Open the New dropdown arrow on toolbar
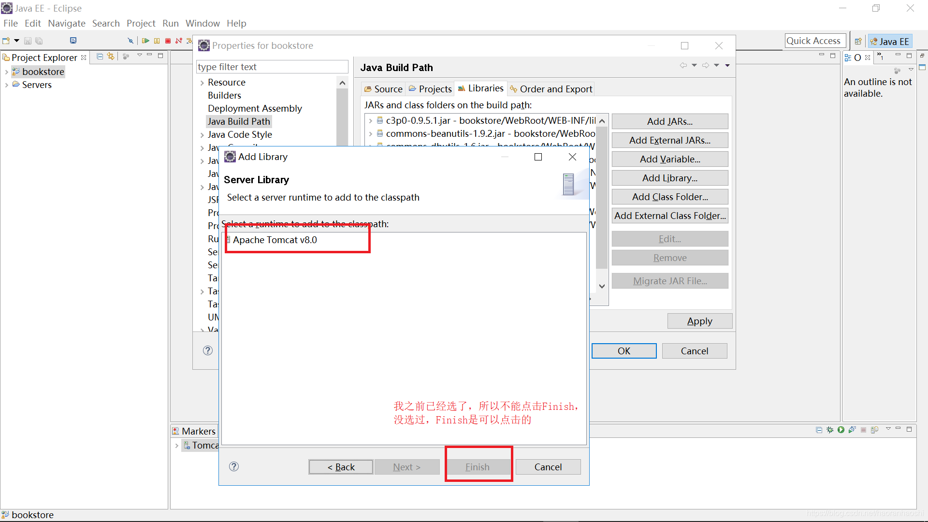The image size is (928, 522). click(16, 41)
